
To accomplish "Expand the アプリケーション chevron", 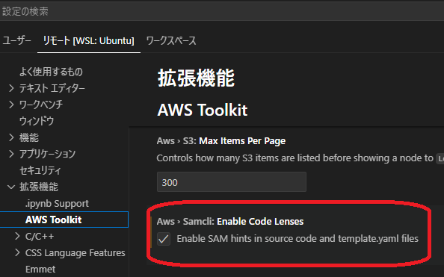I will 11,154.
